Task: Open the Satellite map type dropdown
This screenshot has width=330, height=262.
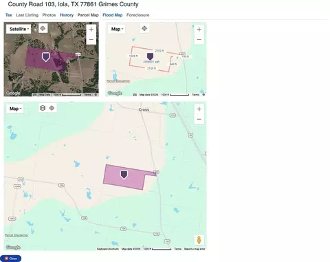Action: (19, 29)
